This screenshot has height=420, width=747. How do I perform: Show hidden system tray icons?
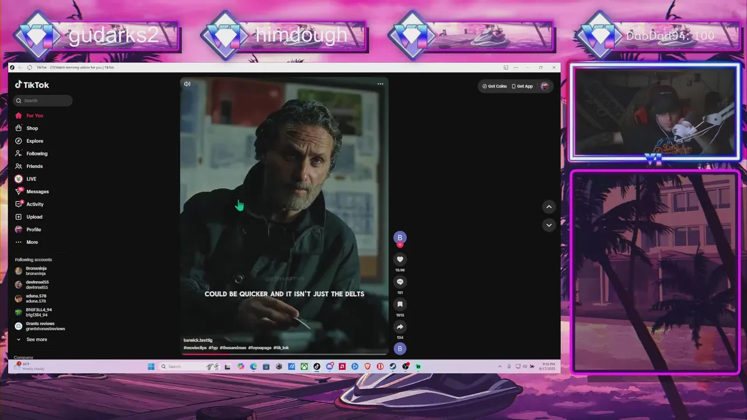(500, 366)
